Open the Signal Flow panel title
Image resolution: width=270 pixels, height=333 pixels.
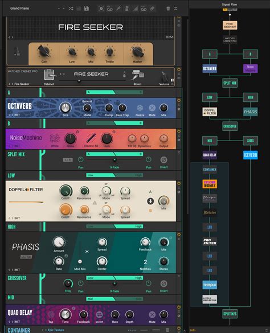(x=230, y=5)
